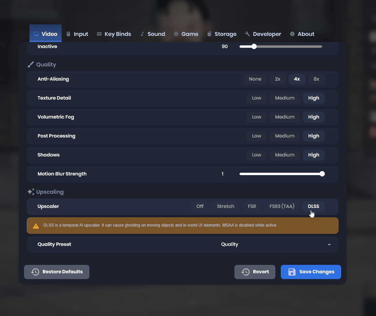
Task: Select the Stretch upscaler
Action: click(x=226, y=206)
